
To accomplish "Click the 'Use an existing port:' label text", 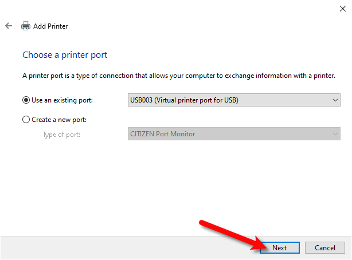I will [x=62, y=100].
